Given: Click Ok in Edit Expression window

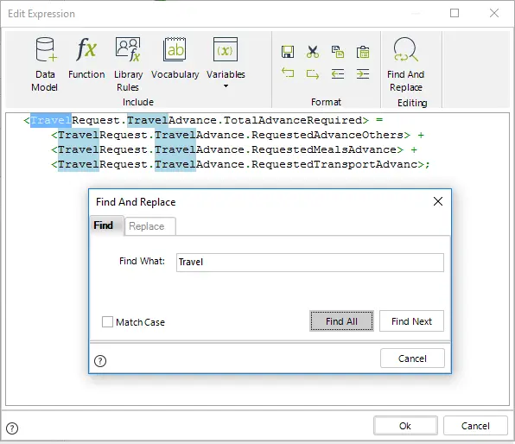Looking at the screenshot, I should click(x=405, y=426).
